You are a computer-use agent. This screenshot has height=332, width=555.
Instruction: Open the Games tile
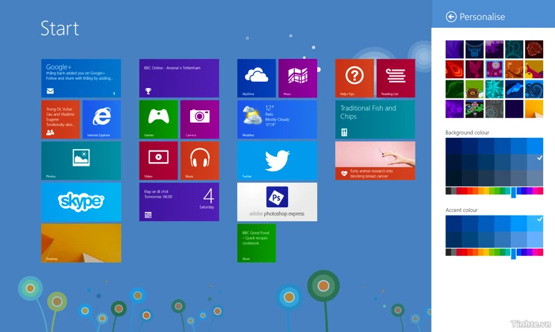click(159, 119)
